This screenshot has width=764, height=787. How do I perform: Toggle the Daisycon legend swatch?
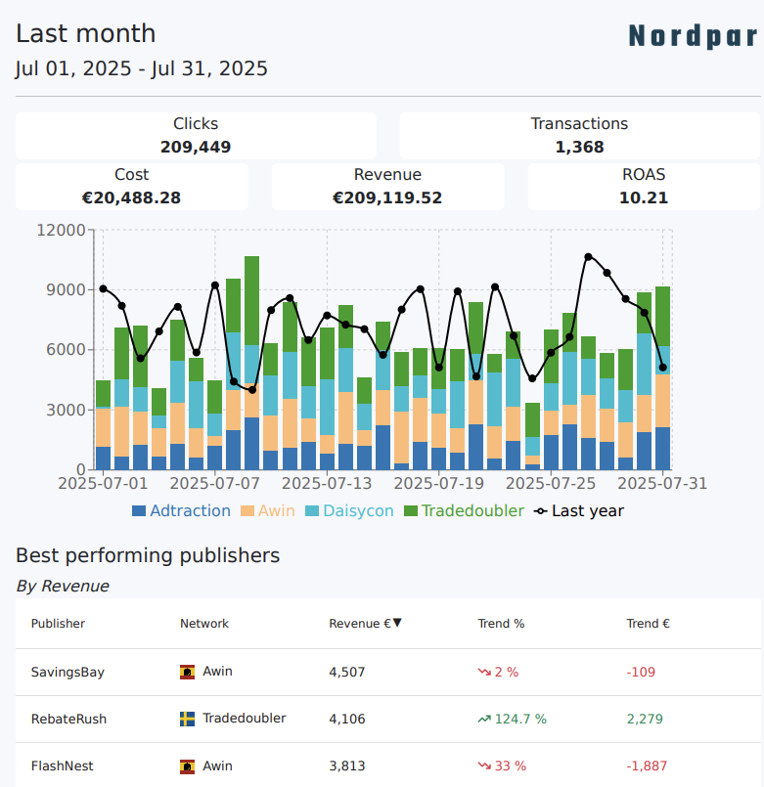click(312, 511)
